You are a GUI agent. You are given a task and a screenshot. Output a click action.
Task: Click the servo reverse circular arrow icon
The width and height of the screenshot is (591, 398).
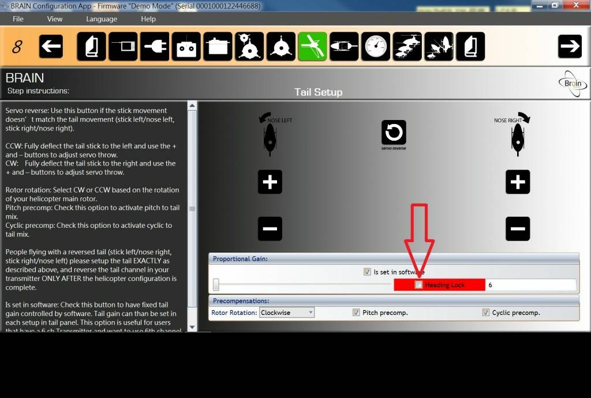394,133
